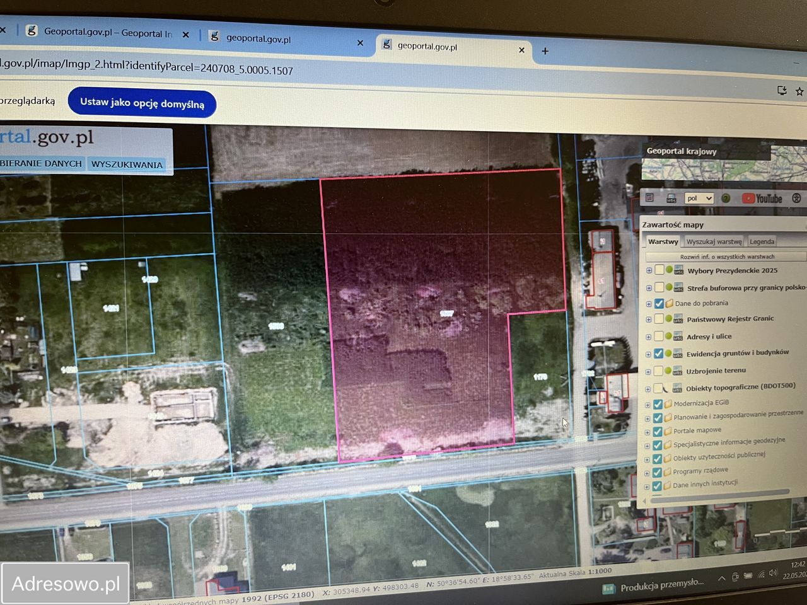Click the YouTube icon in the map toolbar

(762, 199)
